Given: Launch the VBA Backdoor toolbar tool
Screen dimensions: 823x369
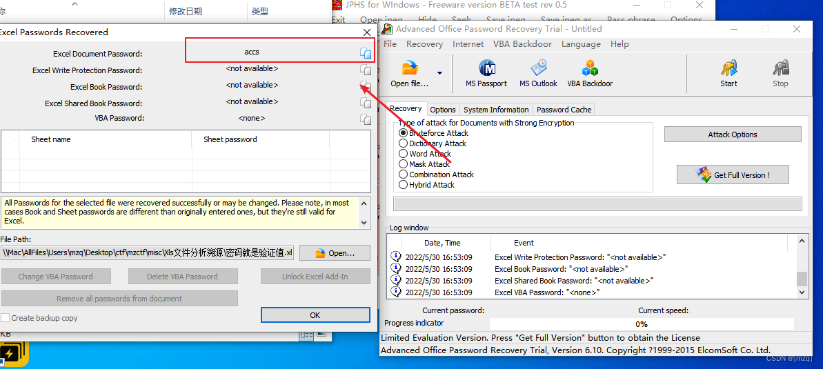Looking at the screenshot, I should click(x=590, y=74).
